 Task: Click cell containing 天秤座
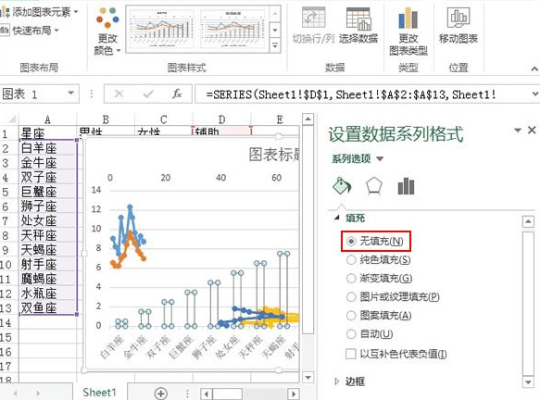[47, 235]
